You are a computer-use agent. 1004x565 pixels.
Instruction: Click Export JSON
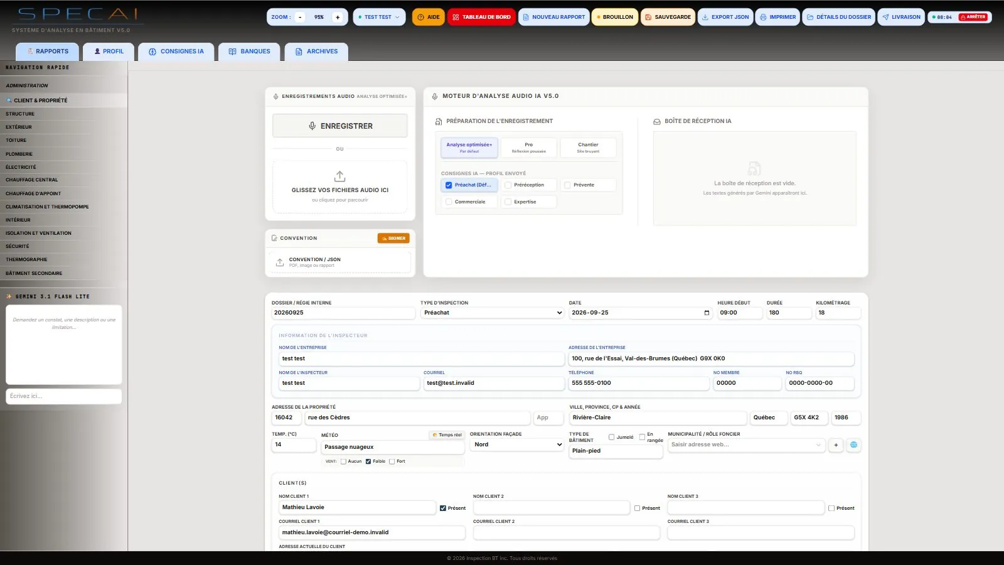click(725, 17)
